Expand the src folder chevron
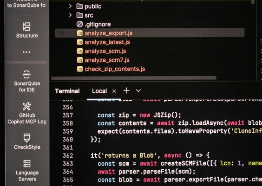This screenshot has height=186, width=262. coord(70,15)
